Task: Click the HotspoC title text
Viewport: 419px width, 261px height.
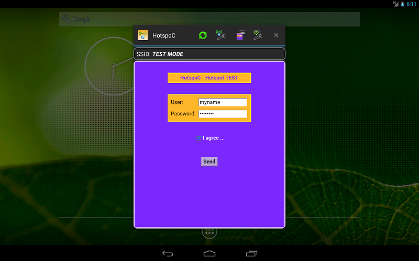Action: (x=164, y=35)
